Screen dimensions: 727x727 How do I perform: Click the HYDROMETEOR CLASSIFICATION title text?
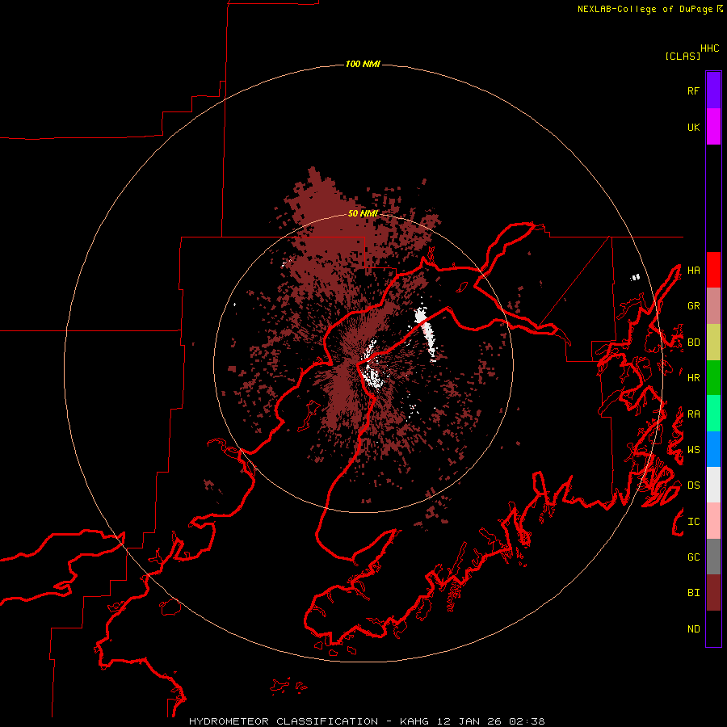coord(284,721)
